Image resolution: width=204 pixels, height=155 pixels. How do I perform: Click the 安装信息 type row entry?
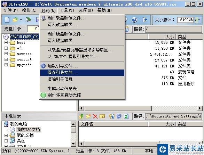186,72
